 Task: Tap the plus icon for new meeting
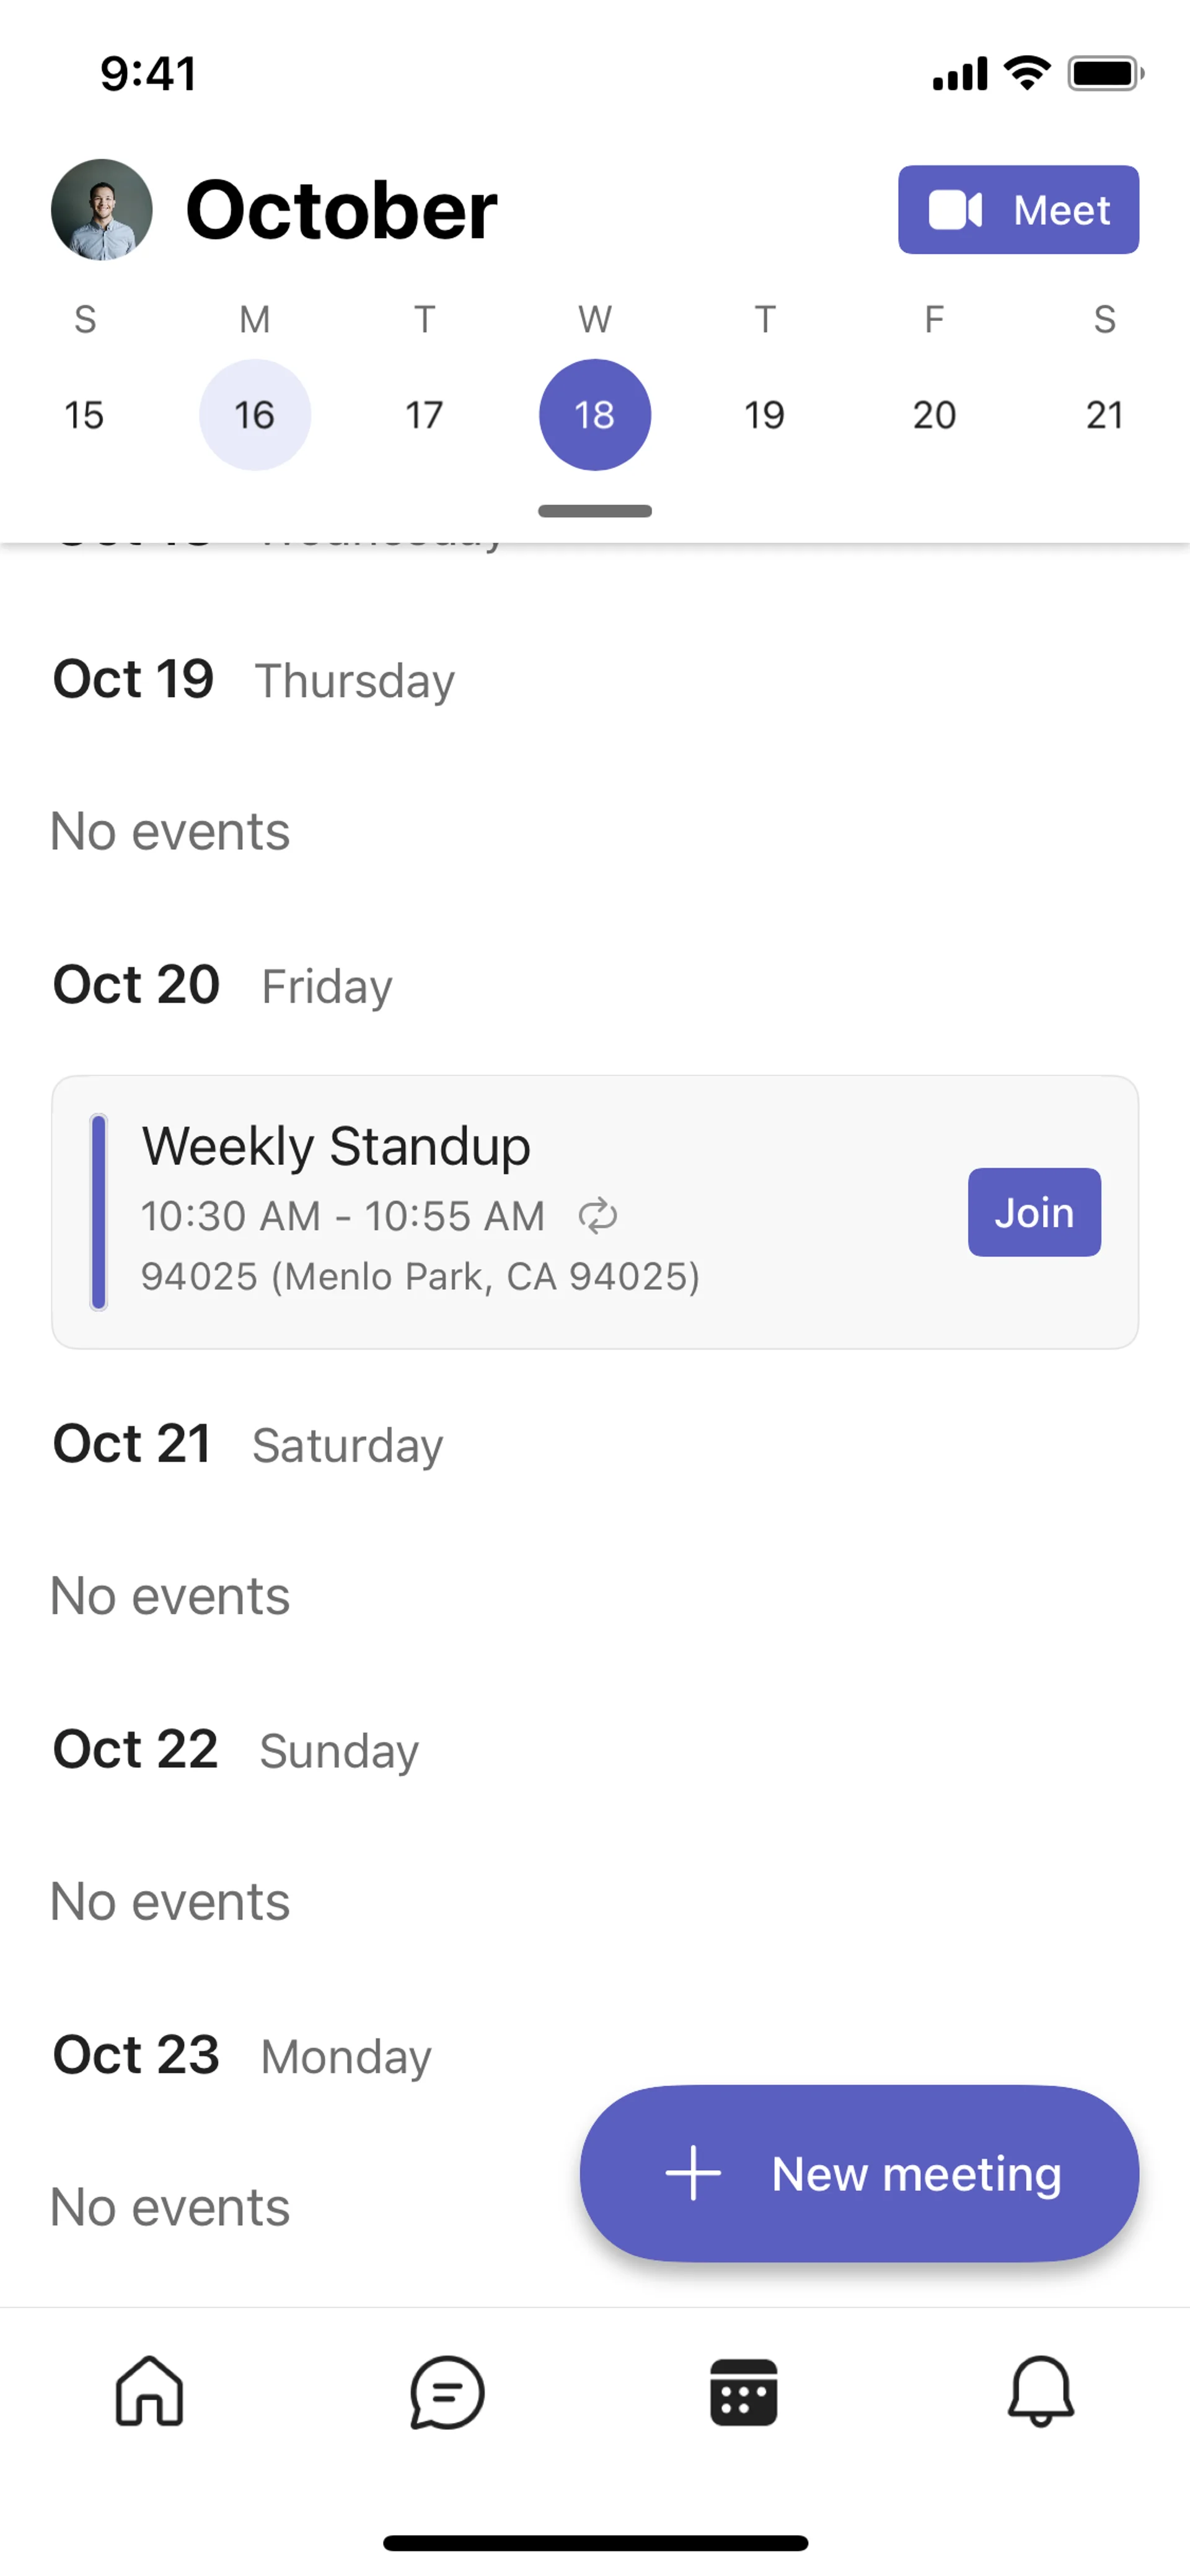coord(693,2173)
